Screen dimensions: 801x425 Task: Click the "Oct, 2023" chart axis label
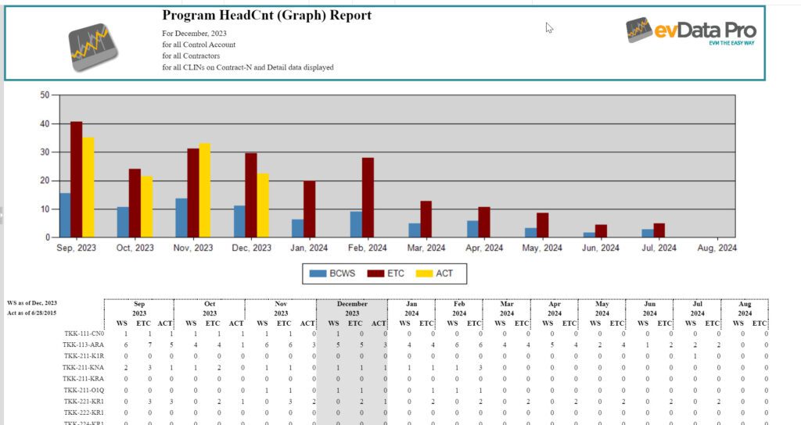[135, 248]
